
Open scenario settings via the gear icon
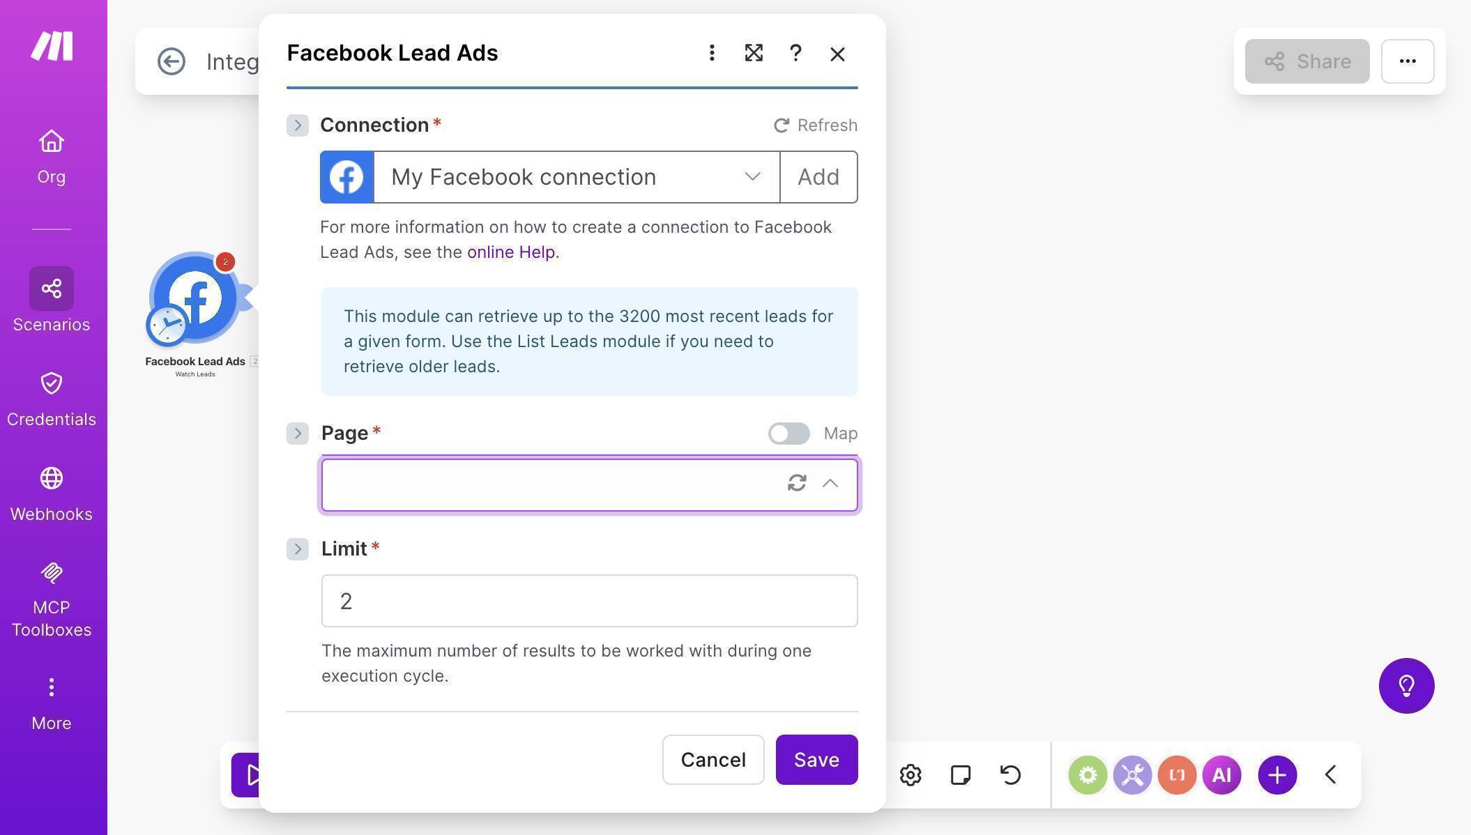pos(910,774)
